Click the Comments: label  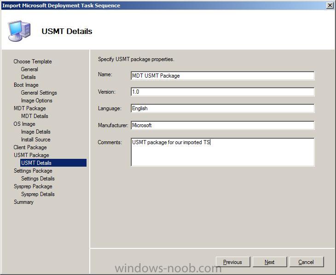[x=110, y=142]
